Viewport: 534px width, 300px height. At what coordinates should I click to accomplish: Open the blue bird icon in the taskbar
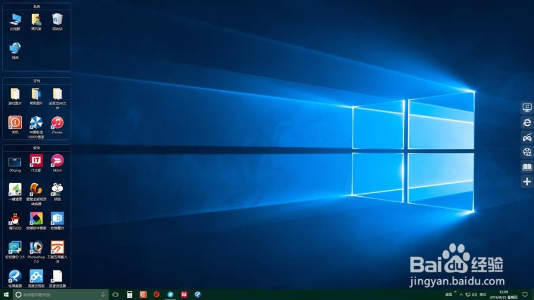point(198,295)
